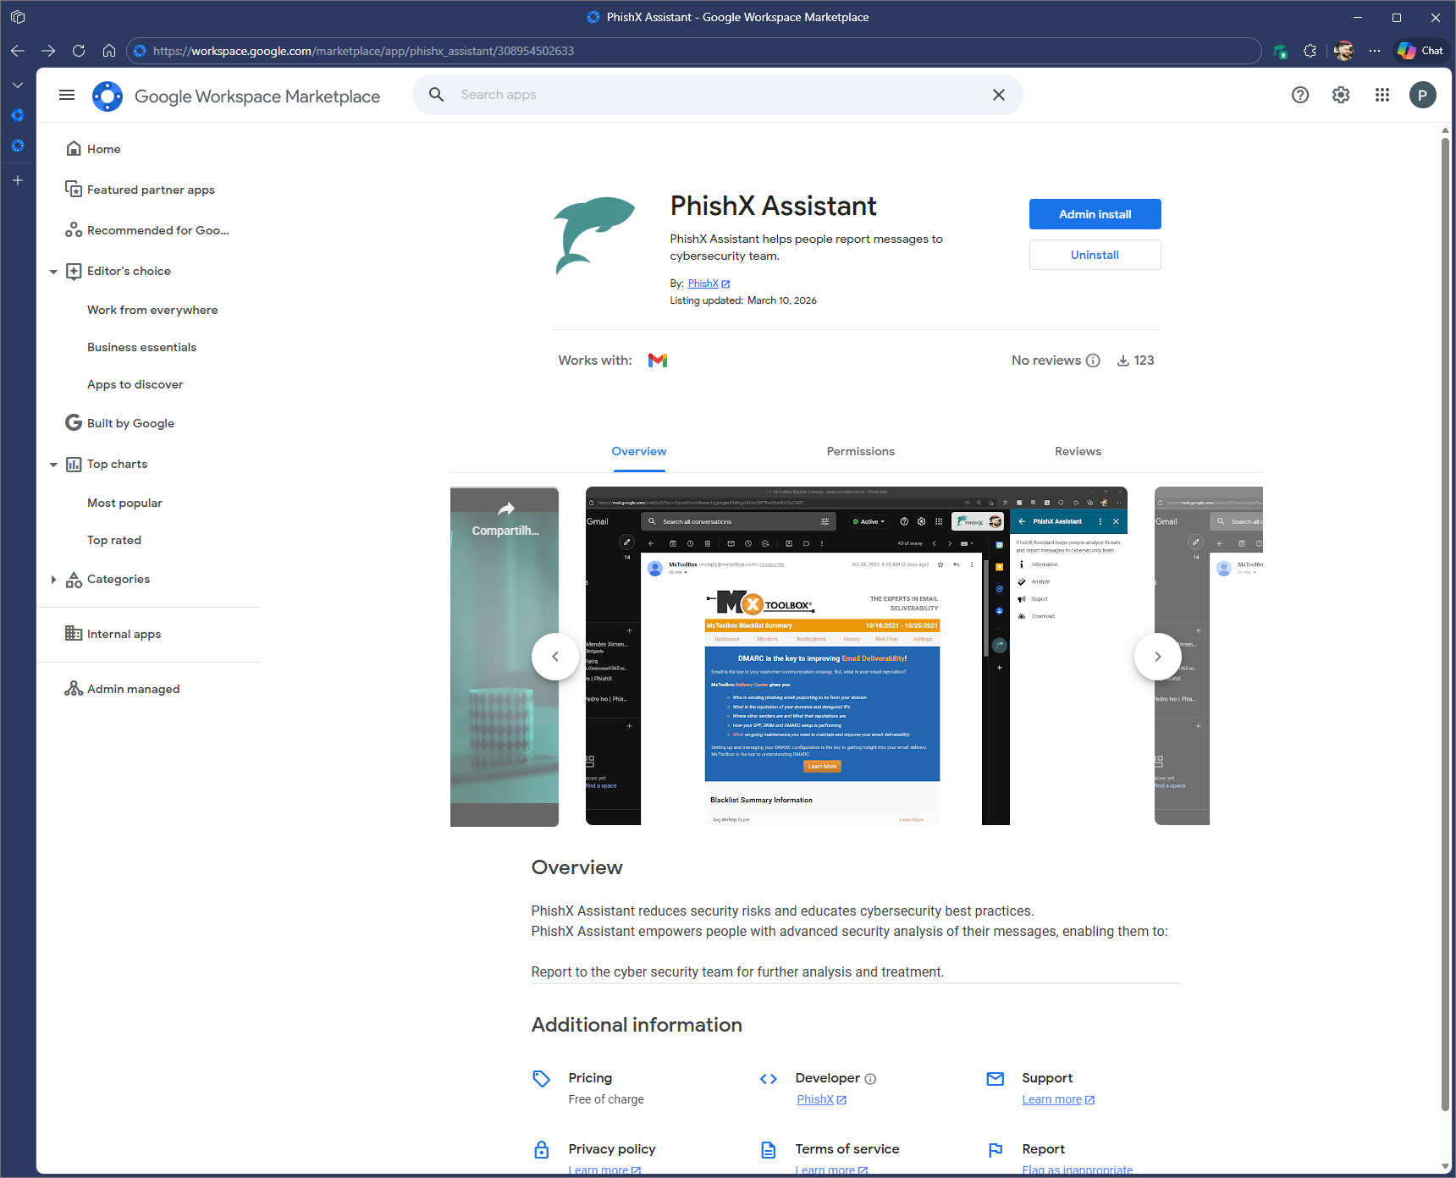The width and height of the screenshot is (1456, 1178).
Task: Collapse the Editor's choice section
Action: 53,271
